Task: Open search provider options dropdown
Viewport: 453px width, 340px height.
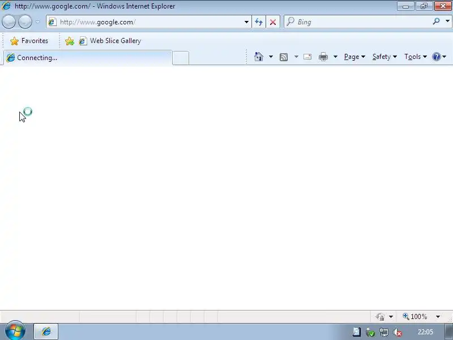Action: tap(447, 22)
